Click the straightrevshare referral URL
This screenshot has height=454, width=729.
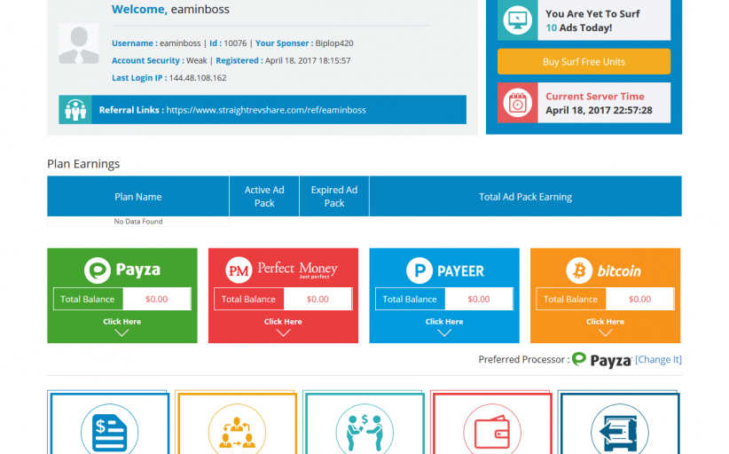click(266, 110)
